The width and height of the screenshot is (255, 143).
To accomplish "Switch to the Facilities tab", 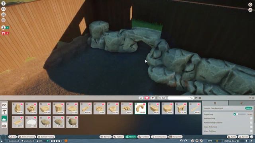I will point(143,137).
